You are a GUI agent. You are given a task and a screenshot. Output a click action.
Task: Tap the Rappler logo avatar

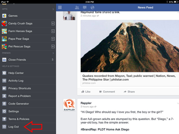[69, 105]
